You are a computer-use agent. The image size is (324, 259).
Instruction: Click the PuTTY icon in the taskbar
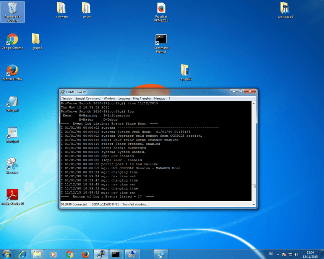point(100,254)
